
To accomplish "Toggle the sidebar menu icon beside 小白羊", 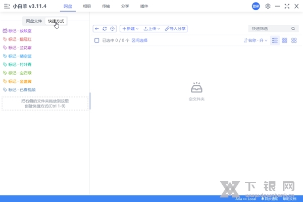I will (x=7, y=6).
